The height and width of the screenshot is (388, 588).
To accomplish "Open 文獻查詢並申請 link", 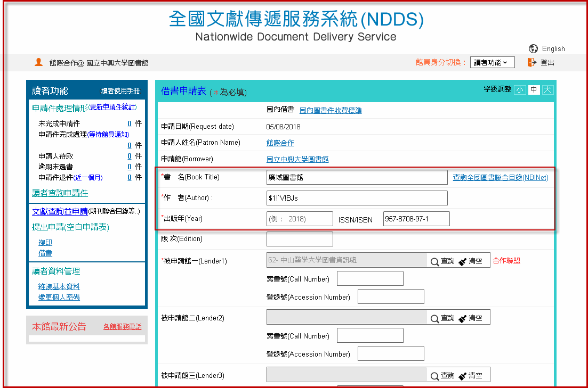I will tap(60, 211).
